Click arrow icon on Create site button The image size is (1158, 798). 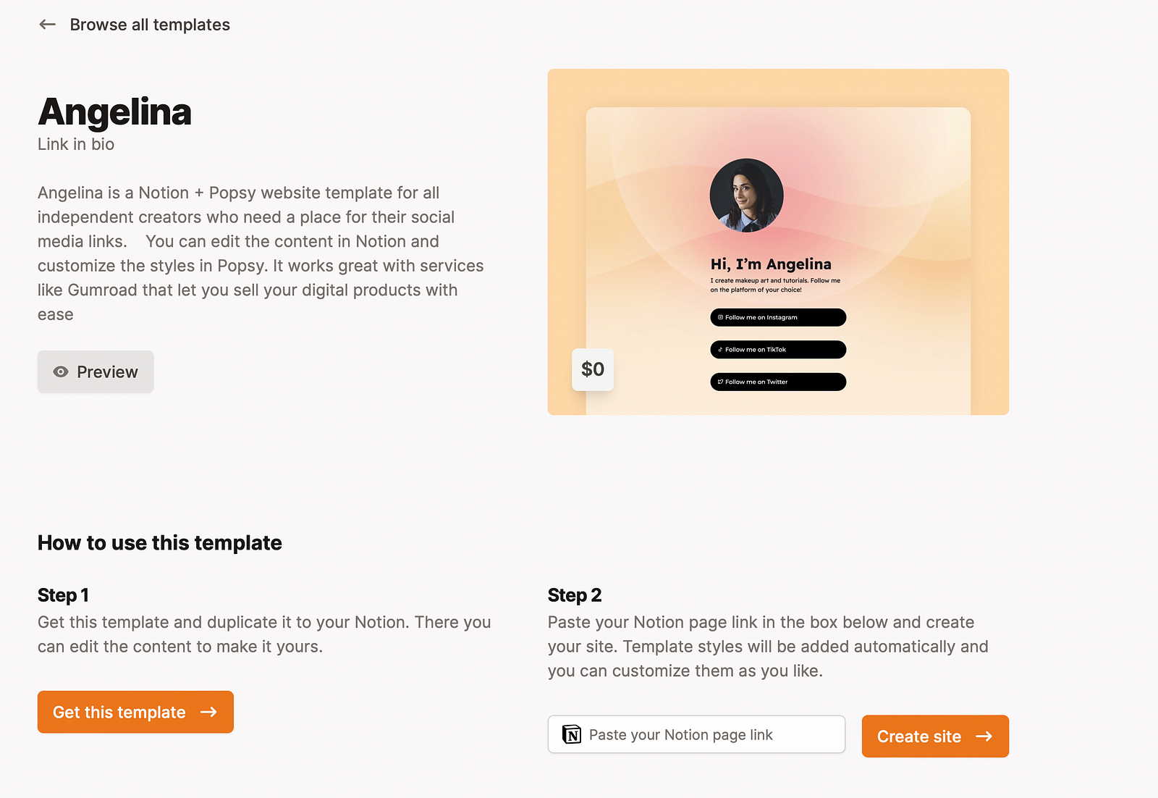point(984,736)
